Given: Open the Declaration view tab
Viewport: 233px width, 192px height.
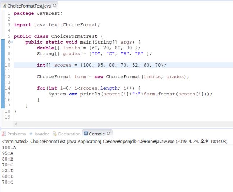Looking at the screenshot, I should (66, 134).
